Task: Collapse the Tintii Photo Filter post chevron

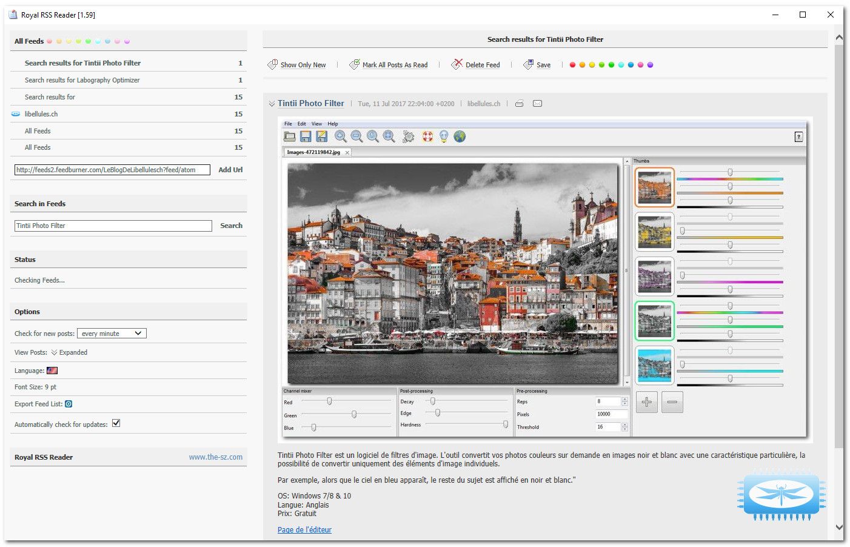Action: point(272,104)
